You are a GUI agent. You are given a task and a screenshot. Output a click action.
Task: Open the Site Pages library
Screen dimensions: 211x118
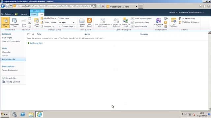[x=7, y=38]
